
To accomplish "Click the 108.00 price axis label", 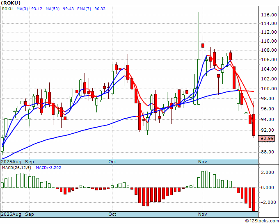I will [x=269, y=50].
